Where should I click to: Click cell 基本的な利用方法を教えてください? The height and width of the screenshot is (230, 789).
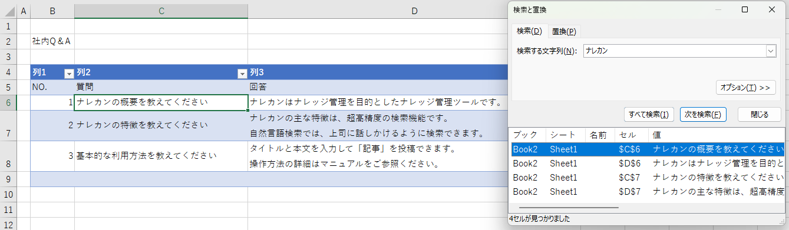click(x=161, y=156)
